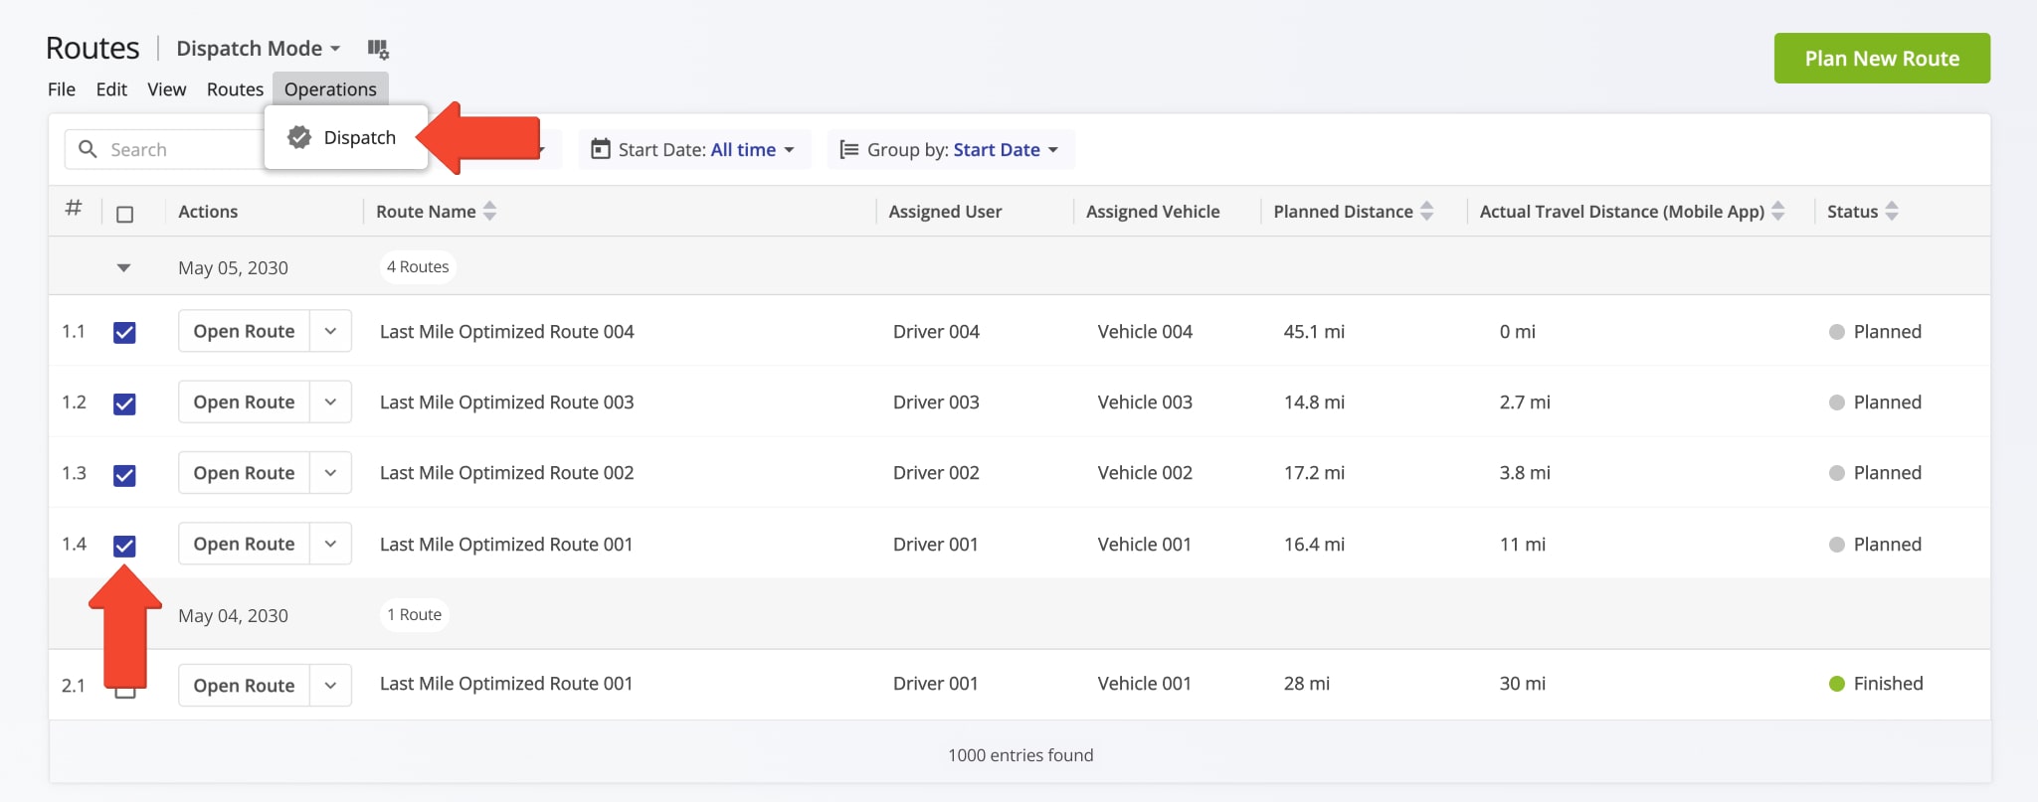This screenshot has height=802, width=2038.
Task: Open the View menu
Action: tap(167, 89)
